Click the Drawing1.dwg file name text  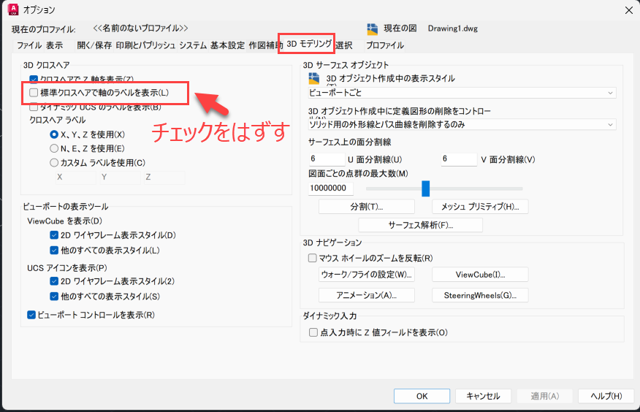pos(453,28)
